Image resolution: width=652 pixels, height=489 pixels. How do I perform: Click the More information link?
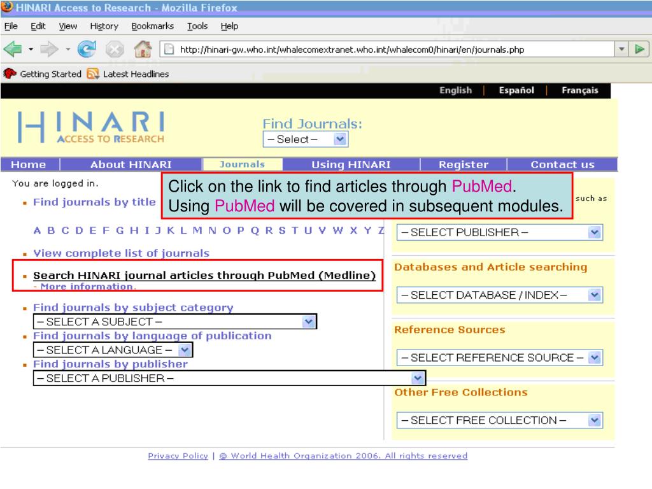(x=87, y=287)
